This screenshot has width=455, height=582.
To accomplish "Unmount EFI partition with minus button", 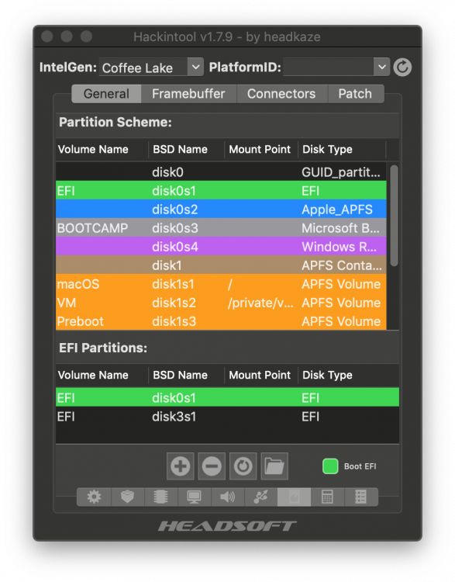I will [x=212, y=466].
